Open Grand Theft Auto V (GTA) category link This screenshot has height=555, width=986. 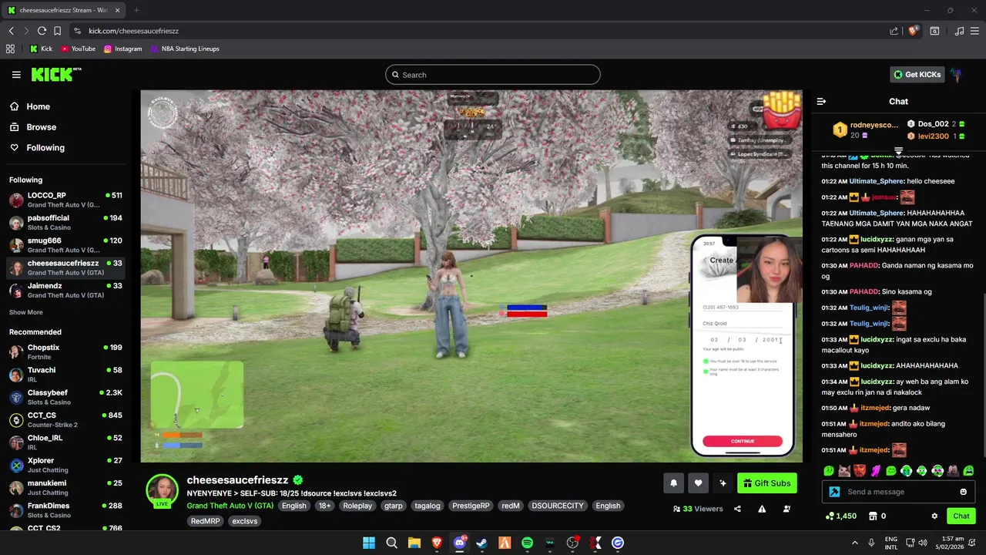coord(230,506)
